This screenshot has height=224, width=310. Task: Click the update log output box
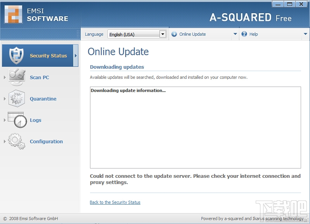tap(195, 127)
